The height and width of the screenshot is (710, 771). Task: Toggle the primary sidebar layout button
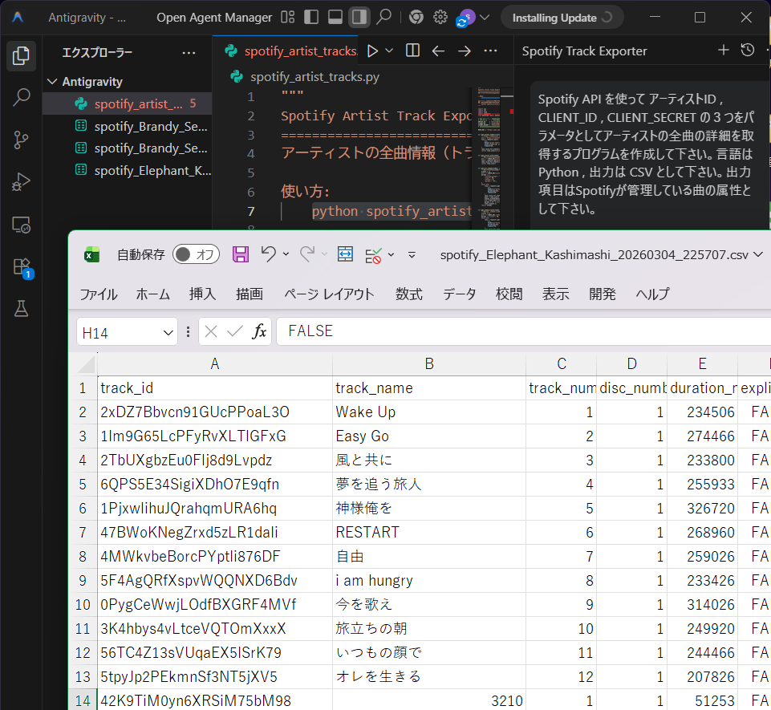[312, 17]
